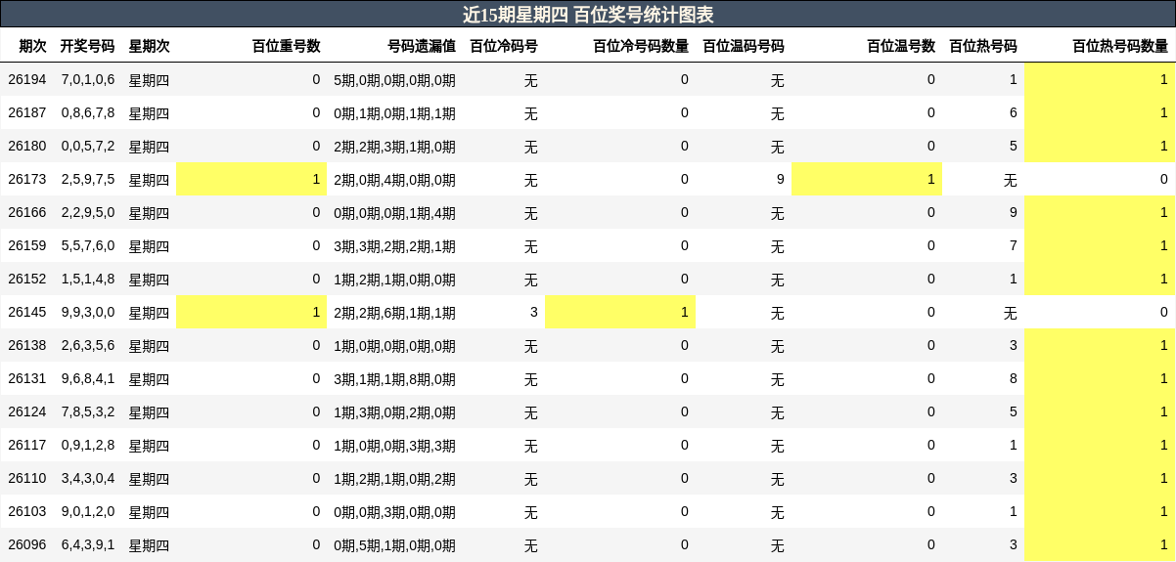Click winning numbers 3,4,3,0,4
This screenshot has width=1176, height=562.
tap(88, 478)
